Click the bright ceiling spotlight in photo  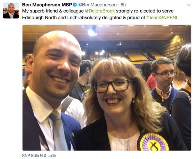pyautogui.click(x=91, y=33)
